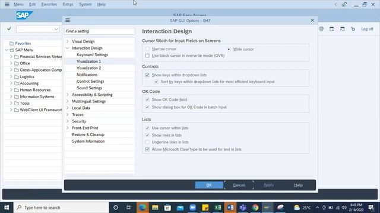Click the back chevron in the title bar

pos(335,4)
